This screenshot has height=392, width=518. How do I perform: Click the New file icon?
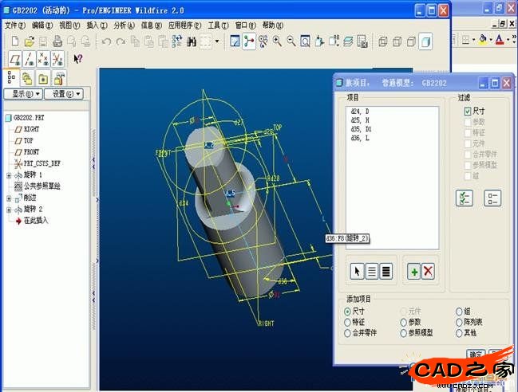pos(12,41)
